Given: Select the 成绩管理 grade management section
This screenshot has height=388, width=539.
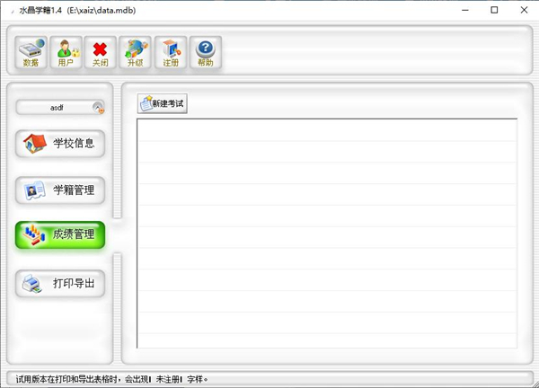Looking at the screenshot, I should pyautogui.click(x=60, y=234).
